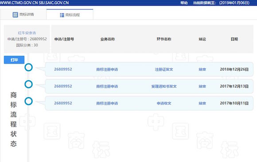
Task: Click the date 2017年12月13日
Action: point(234,86)
